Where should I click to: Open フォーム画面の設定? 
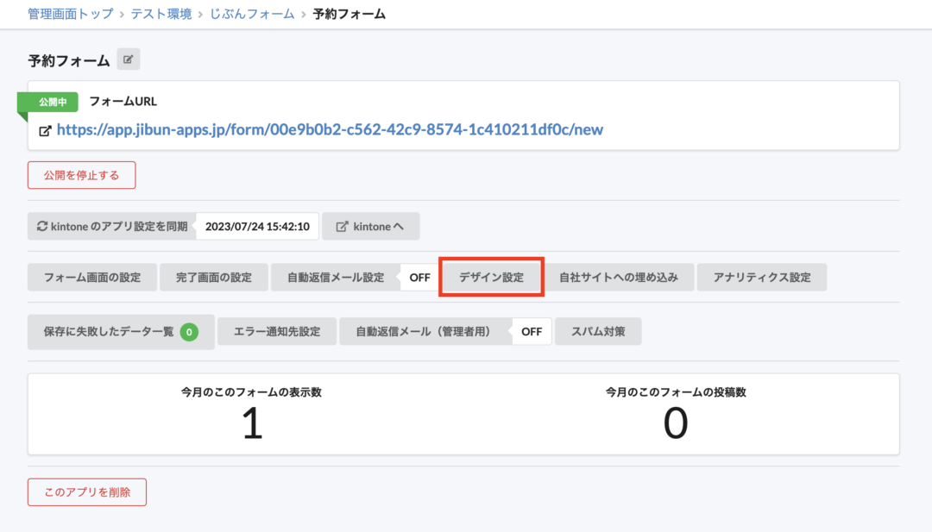tap(91, 277)
